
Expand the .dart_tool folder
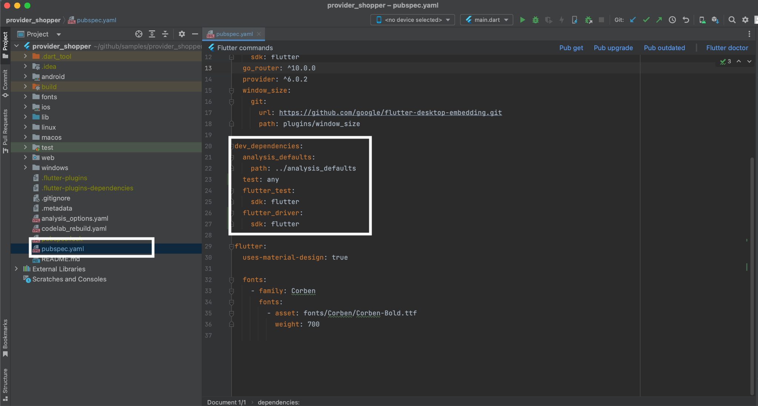click(25, 56)
